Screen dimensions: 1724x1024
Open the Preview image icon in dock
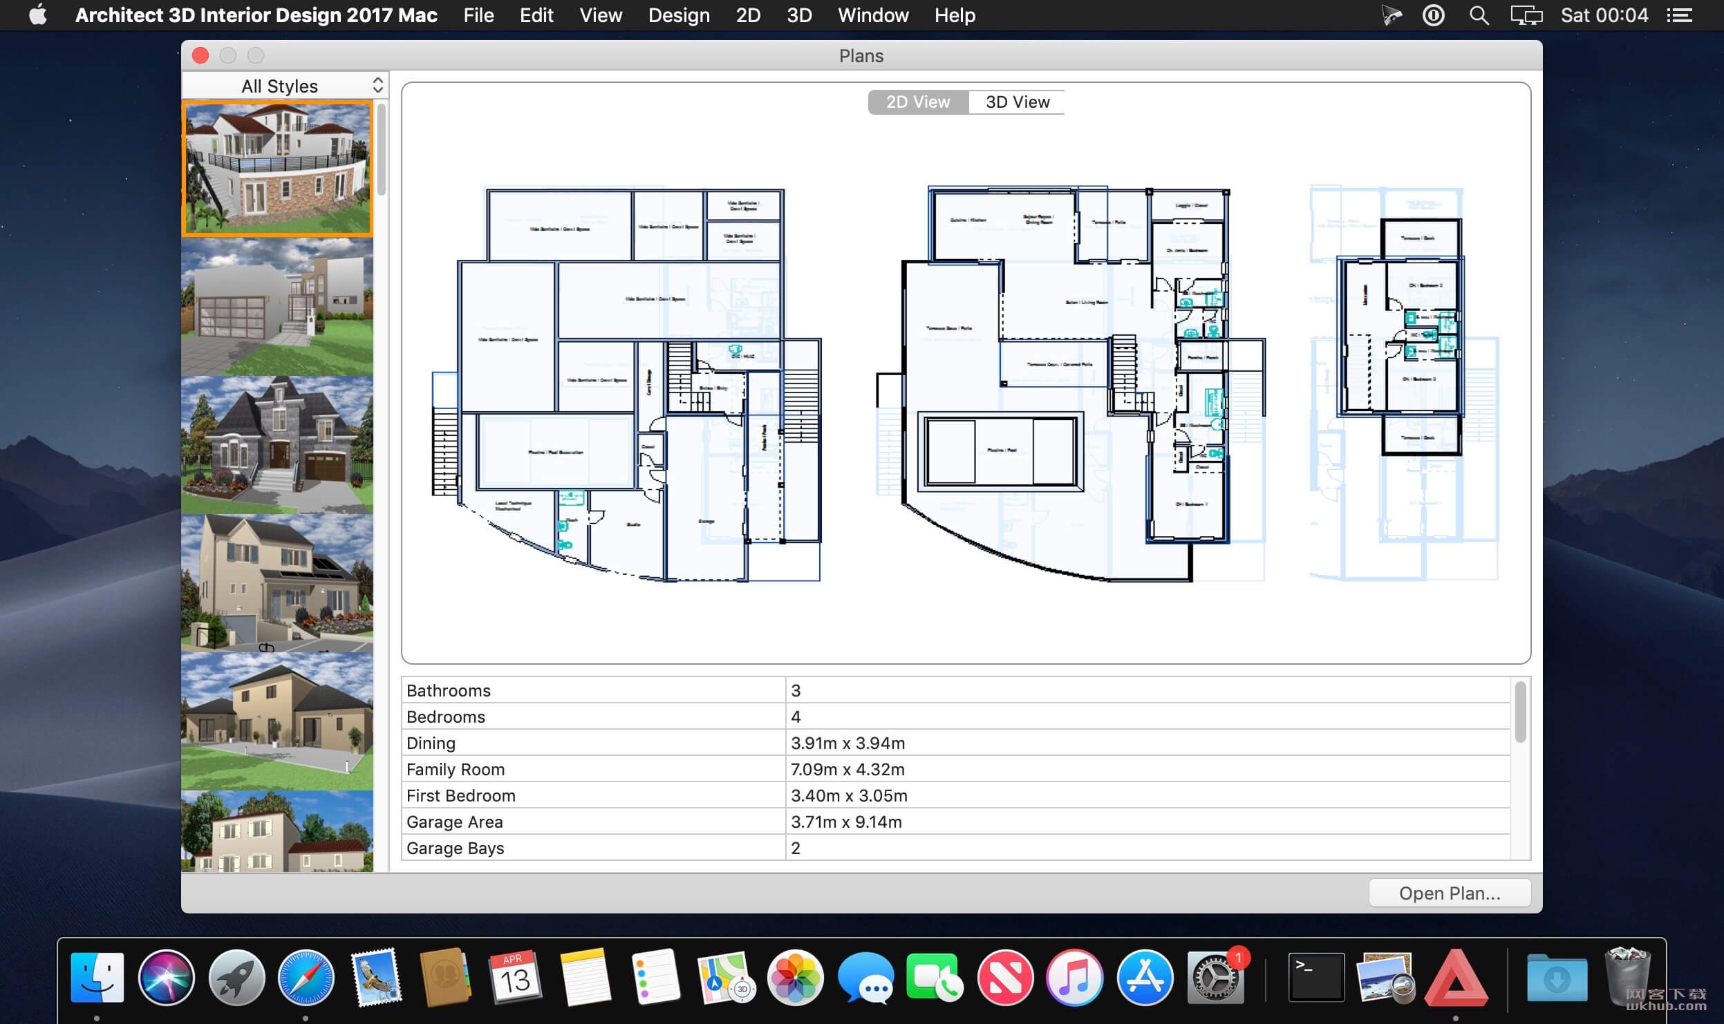click(1386, 977)
